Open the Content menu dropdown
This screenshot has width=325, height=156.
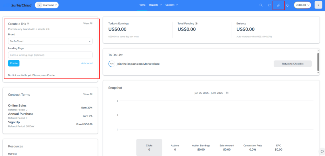tap(171, 5)
